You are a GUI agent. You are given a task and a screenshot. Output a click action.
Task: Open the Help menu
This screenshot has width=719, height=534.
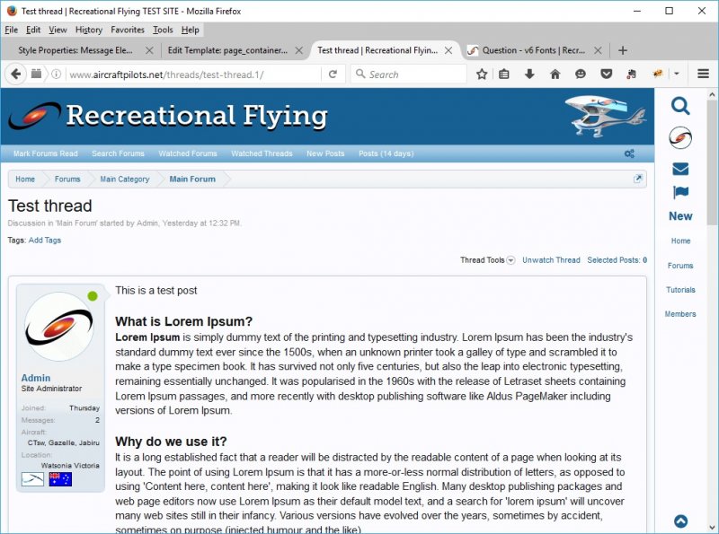click(190, 30)
